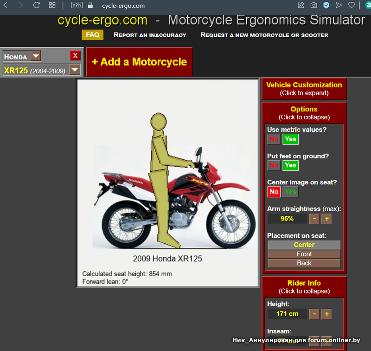This screenshot has width=371, height=351.
Task: Click the cycle-ergo.com address bar
Action: pyautogui.click(x=123, y=6)
